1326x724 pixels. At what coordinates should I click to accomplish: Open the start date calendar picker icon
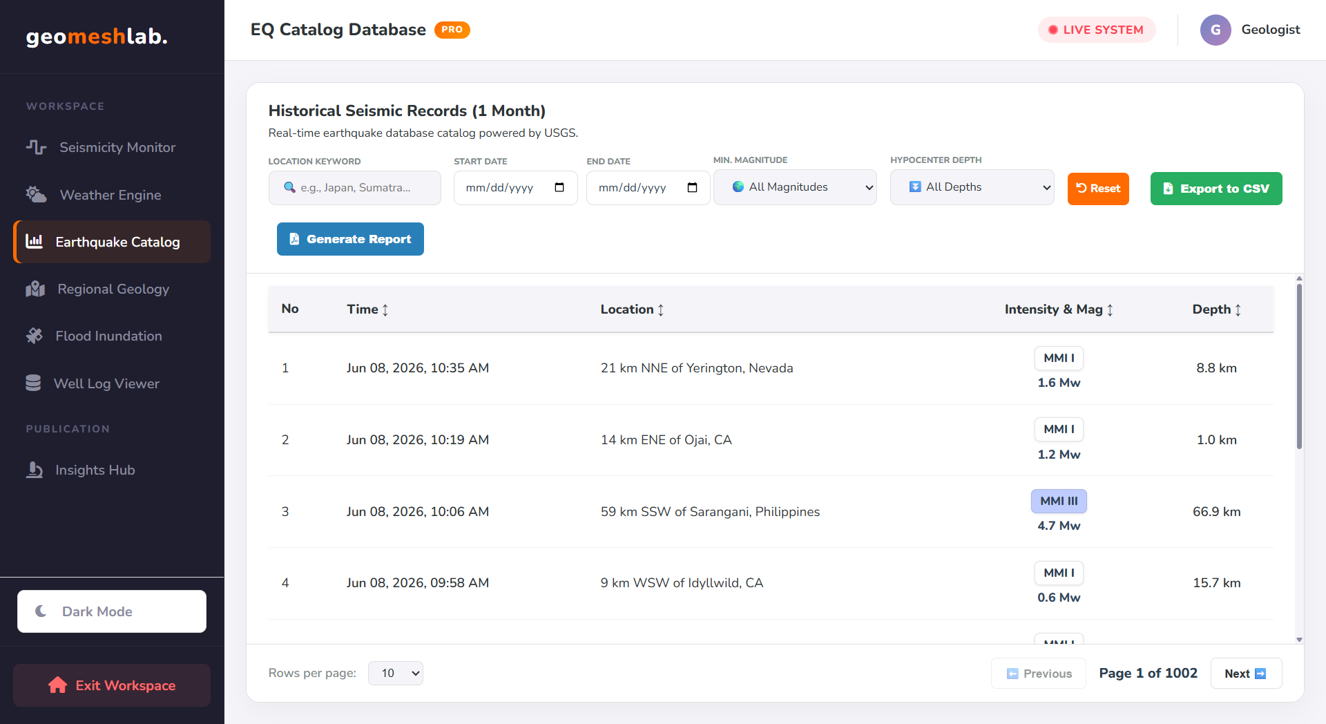559,187
